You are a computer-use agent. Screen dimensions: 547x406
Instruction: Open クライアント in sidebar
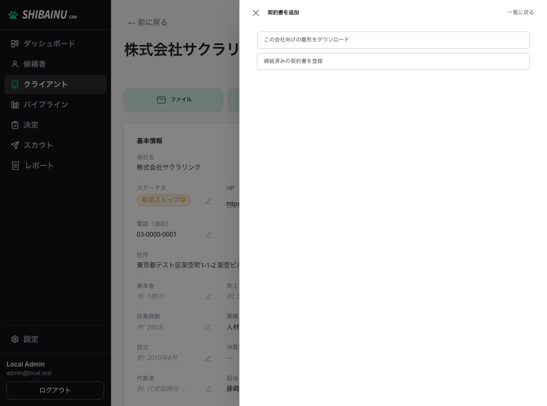coord(55,84)
